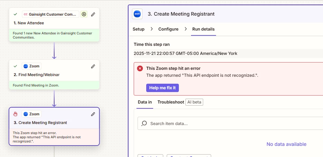
Task: Open the Configure tab
Action: click(168, 29)
